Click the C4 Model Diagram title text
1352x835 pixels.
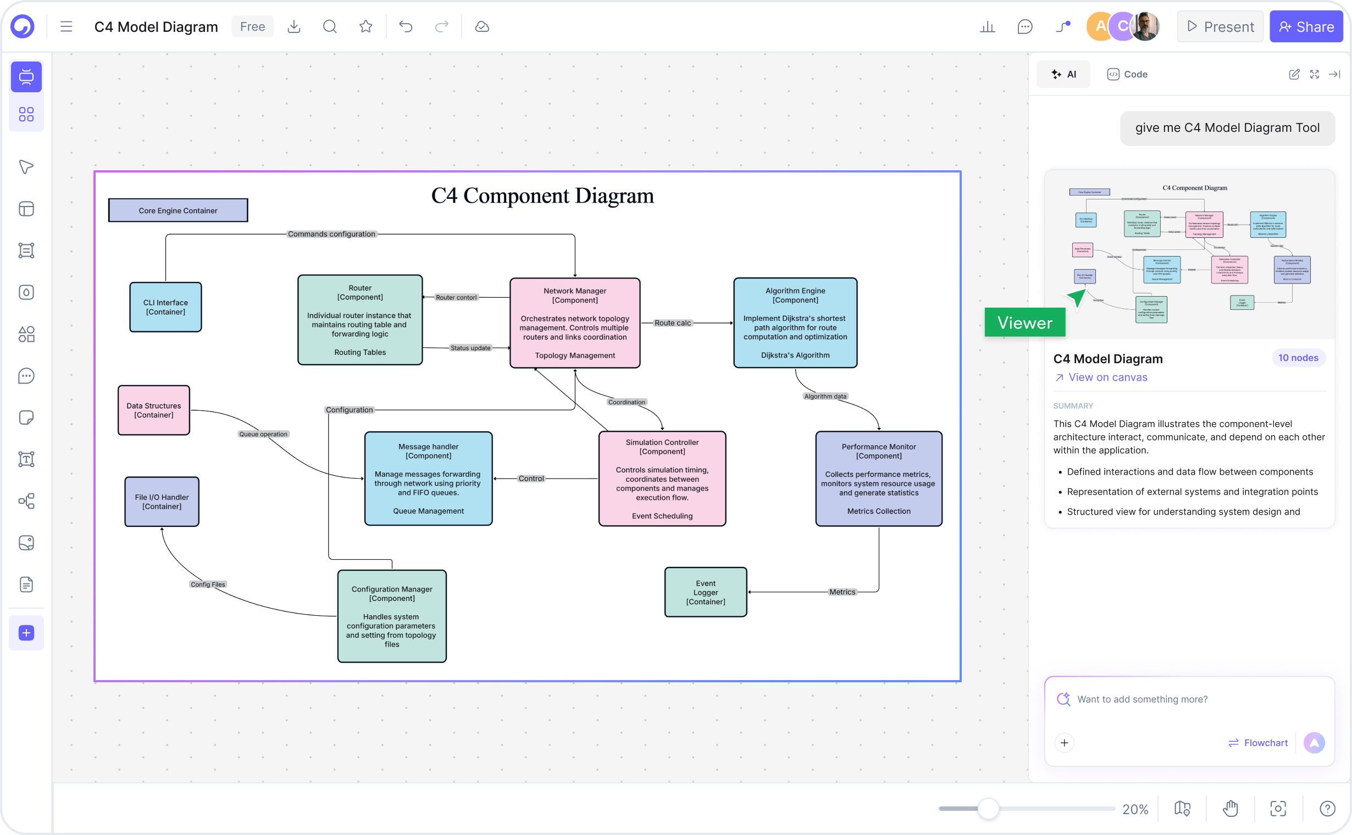(x=157, y=26)
